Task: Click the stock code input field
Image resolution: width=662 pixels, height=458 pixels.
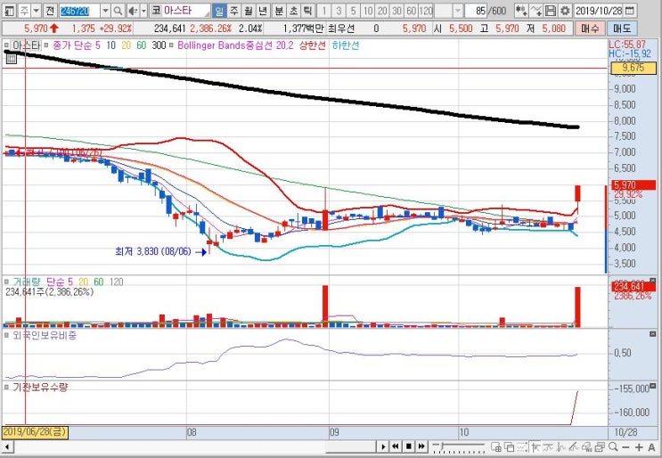Action: pyautogui.click(x=79, y=11)
